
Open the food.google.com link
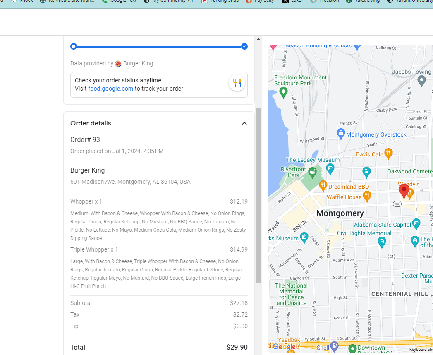[x=110, y=89]
